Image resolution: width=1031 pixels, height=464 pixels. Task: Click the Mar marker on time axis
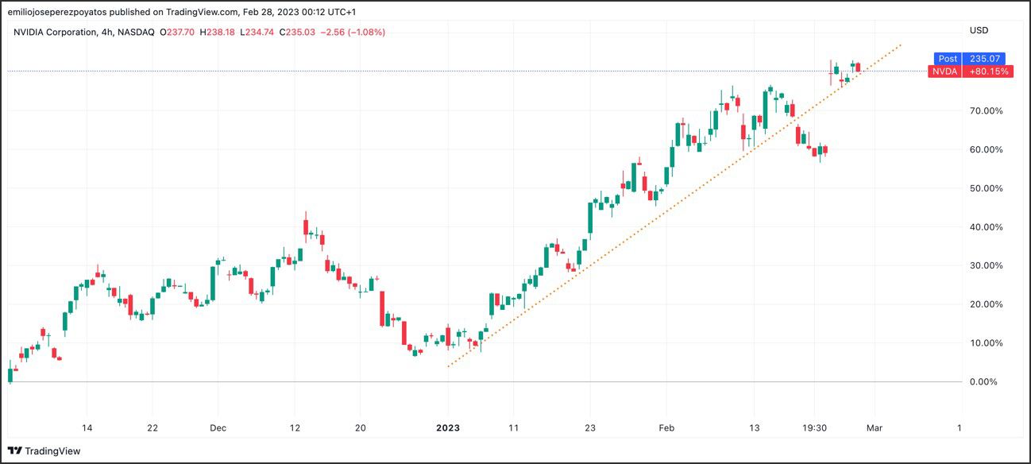click(874, 427)
